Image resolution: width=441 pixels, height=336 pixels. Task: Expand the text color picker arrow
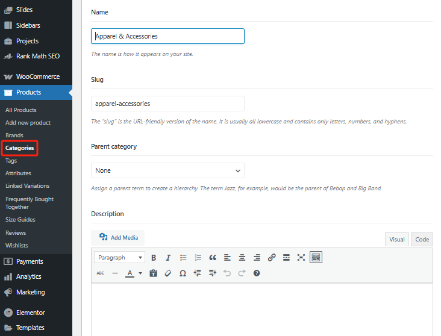tap(140, 273)
